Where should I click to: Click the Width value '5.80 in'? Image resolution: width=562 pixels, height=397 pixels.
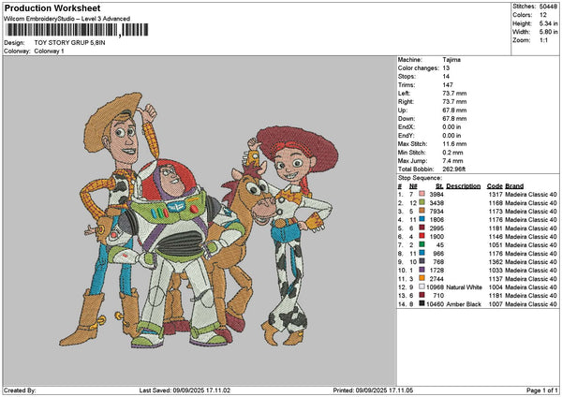click(548, 32)
